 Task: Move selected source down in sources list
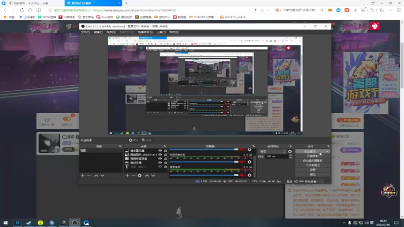(153, 176)
